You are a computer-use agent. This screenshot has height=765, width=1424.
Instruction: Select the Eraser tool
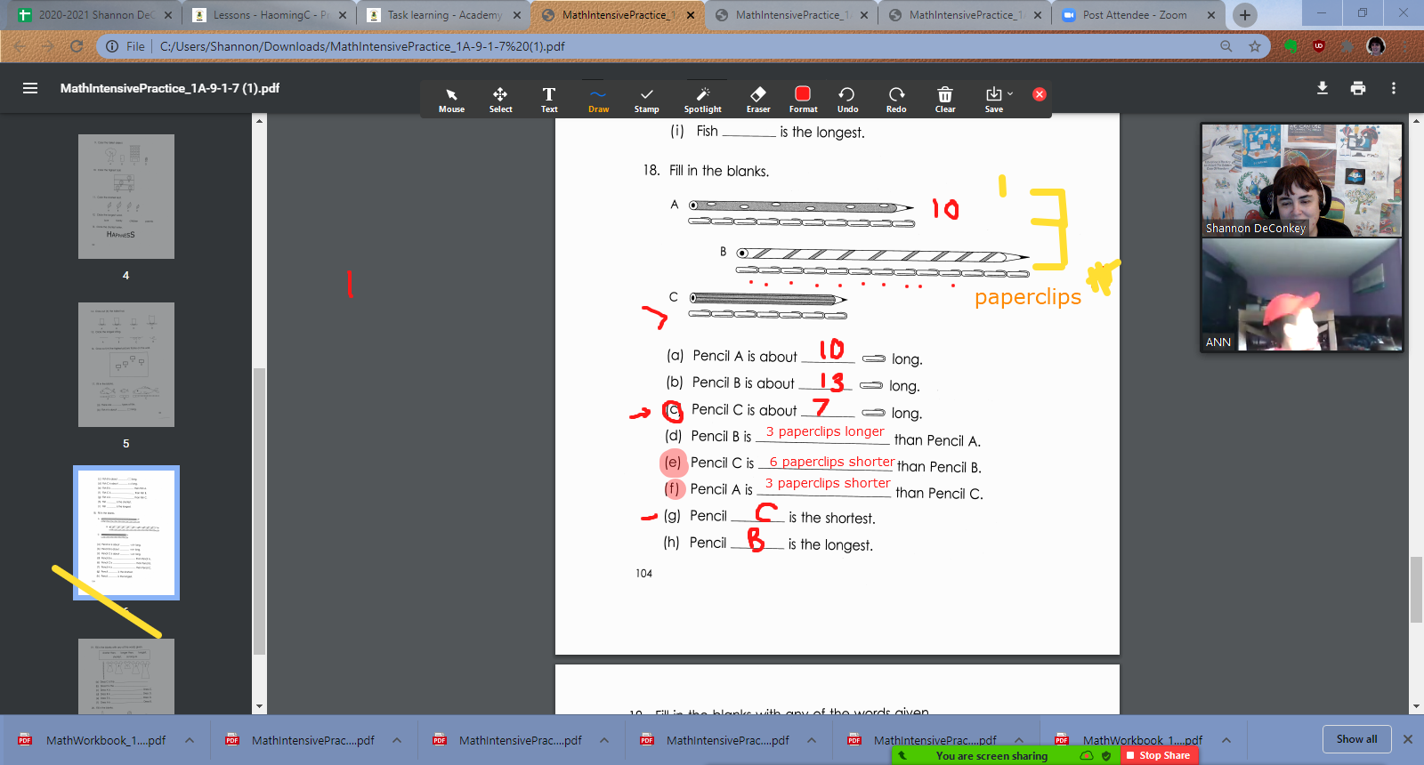(758, 100)
